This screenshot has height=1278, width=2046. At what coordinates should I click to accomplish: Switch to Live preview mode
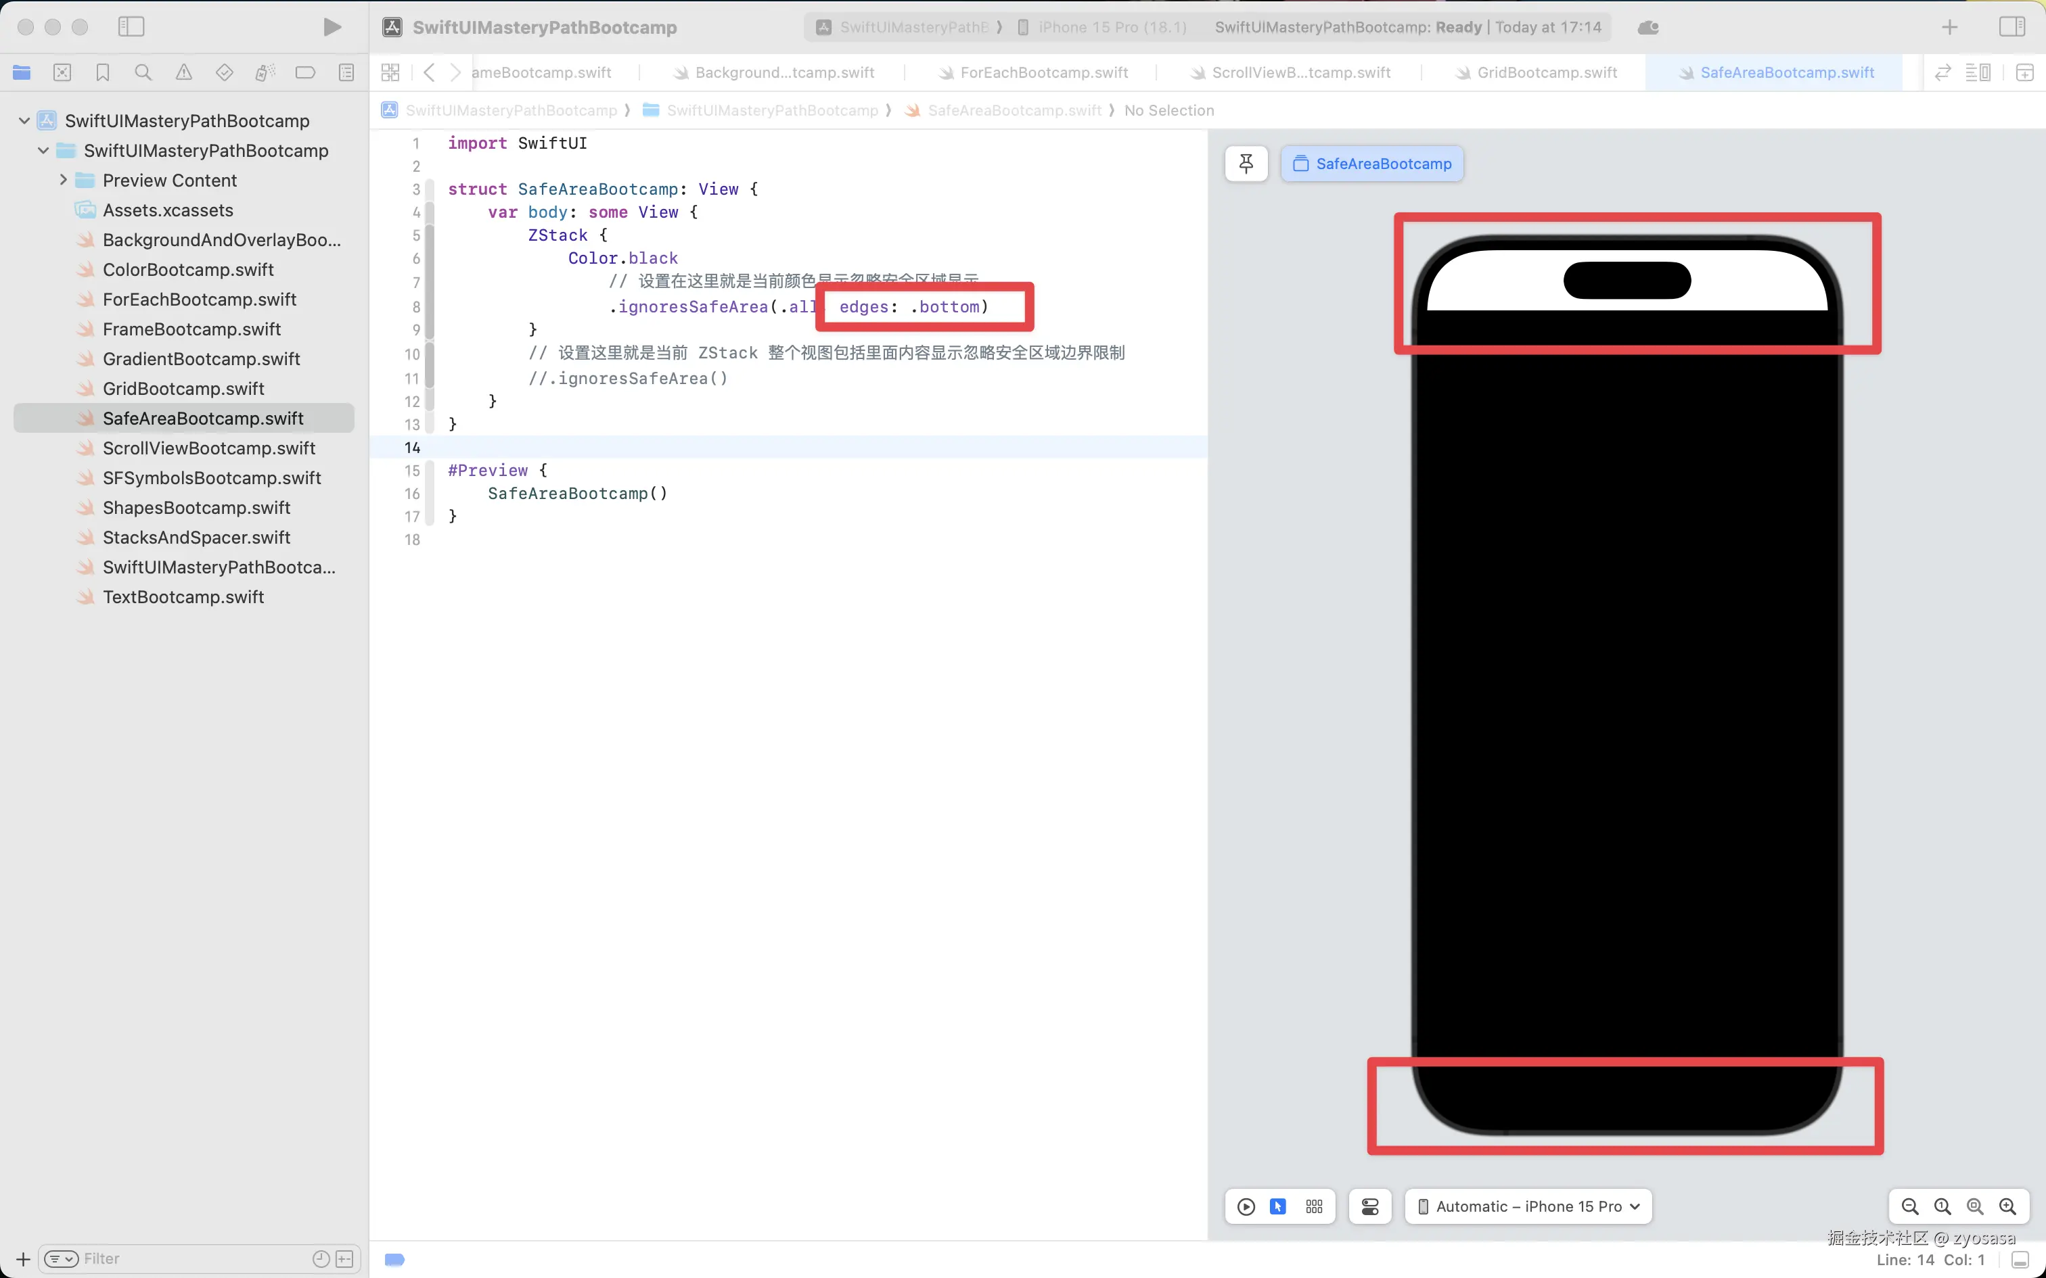click(x=1246, y=1206)
